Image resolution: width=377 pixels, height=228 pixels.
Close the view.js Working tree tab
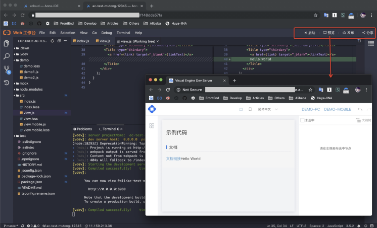pos(158,41)
